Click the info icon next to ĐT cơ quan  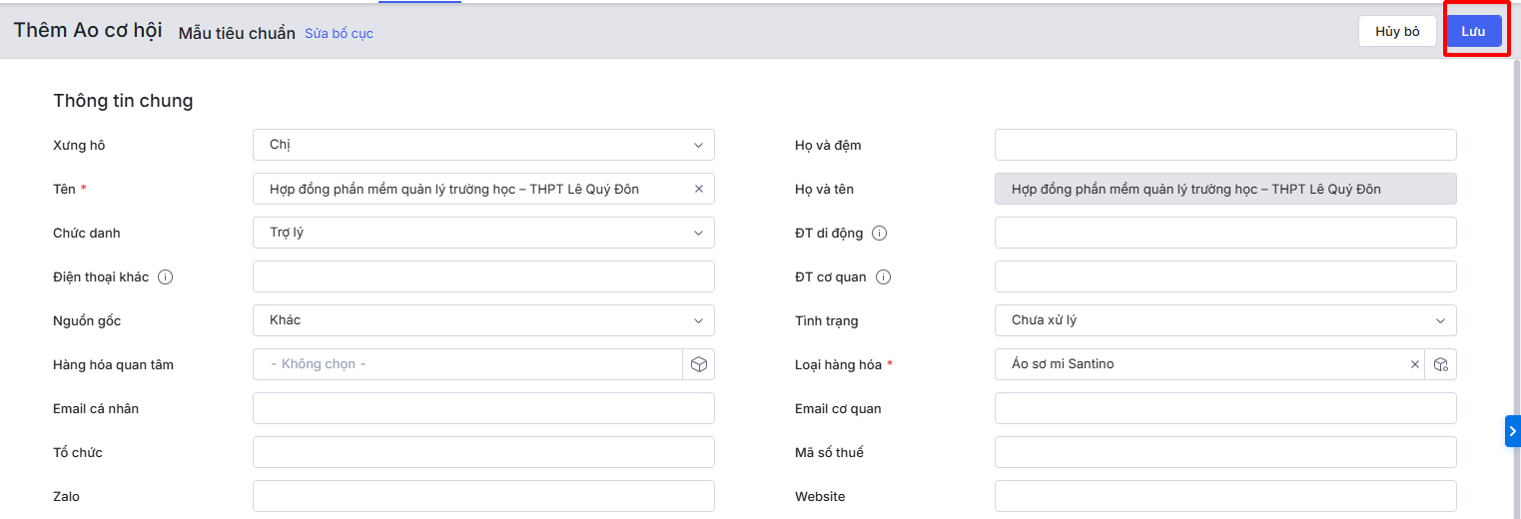tap(883, 276)
